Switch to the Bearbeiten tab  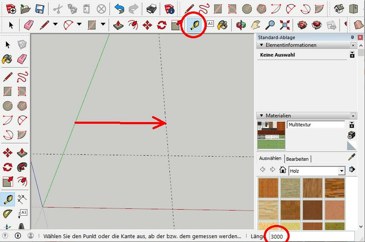(x=297, y=159)
